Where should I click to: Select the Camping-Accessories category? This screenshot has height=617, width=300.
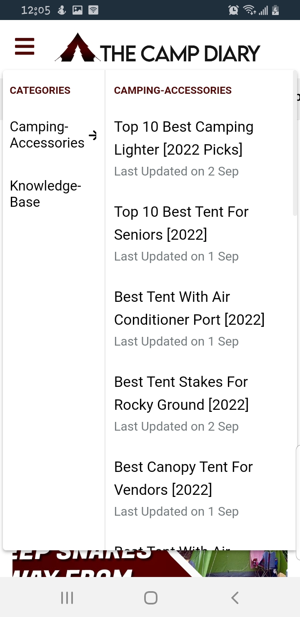[x=47, y=135]
